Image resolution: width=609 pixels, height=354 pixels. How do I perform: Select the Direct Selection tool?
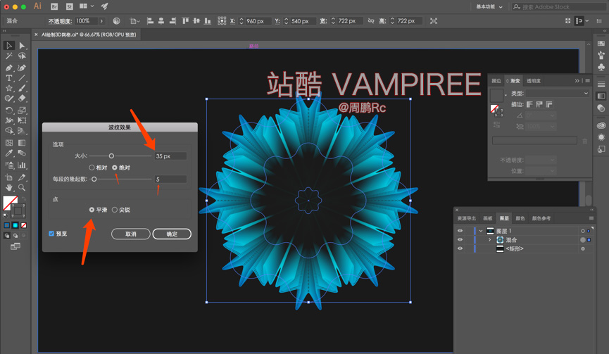(22, 46)
